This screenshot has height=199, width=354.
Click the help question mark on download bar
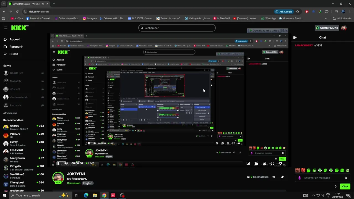283,30
